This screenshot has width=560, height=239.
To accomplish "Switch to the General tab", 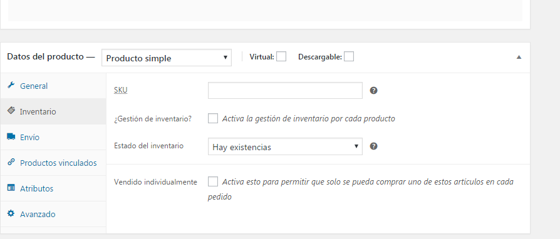I will click(53, 86).
